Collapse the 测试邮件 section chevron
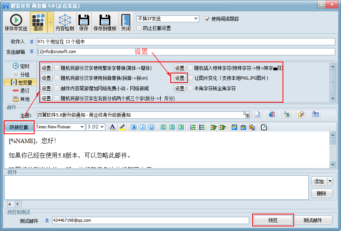 pyautogui.click(x=47, y=220)
